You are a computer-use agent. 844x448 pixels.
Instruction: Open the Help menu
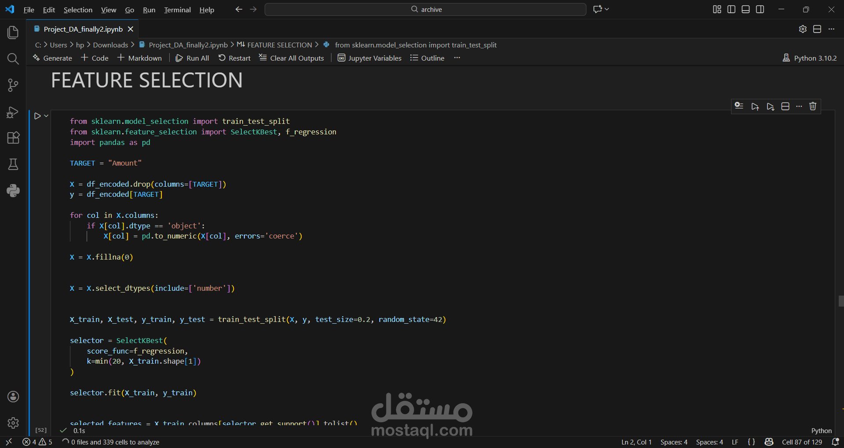[x=207, y=10]
